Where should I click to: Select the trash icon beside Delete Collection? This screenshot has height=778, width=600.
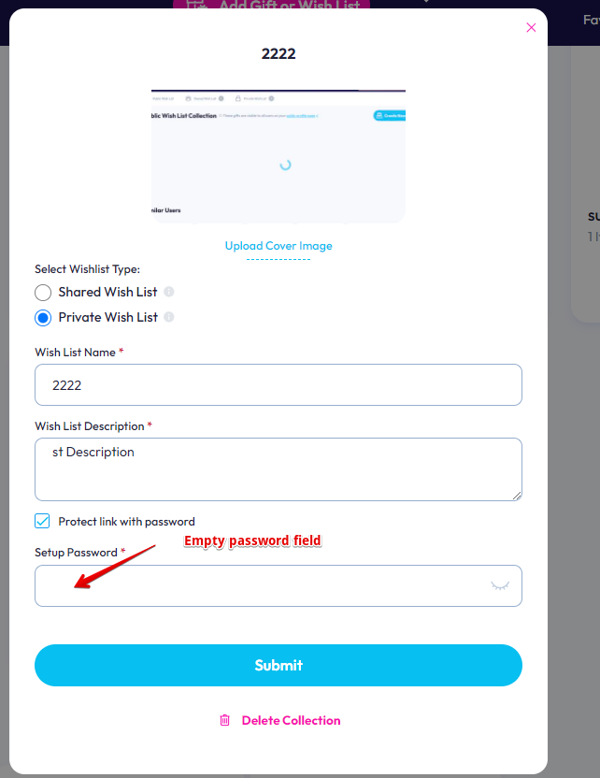click(224, 720)
